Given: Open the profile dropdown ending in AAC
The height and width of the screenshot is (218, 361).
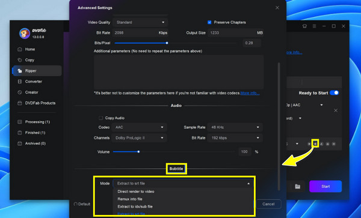Looking at the screenshot, I should [x=321, y=105].
